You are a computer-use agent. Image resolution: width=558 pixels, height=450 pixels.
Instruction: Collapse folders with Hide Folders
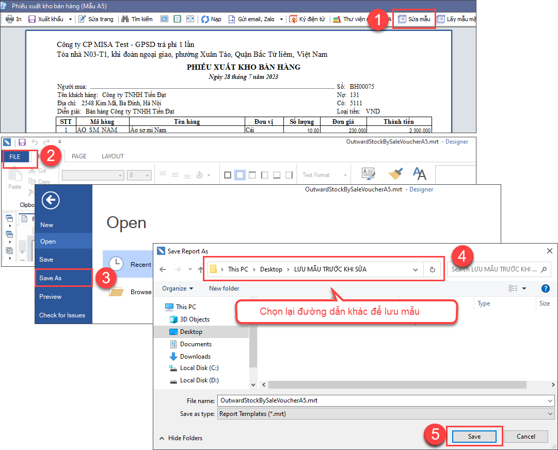pos(181,438)
